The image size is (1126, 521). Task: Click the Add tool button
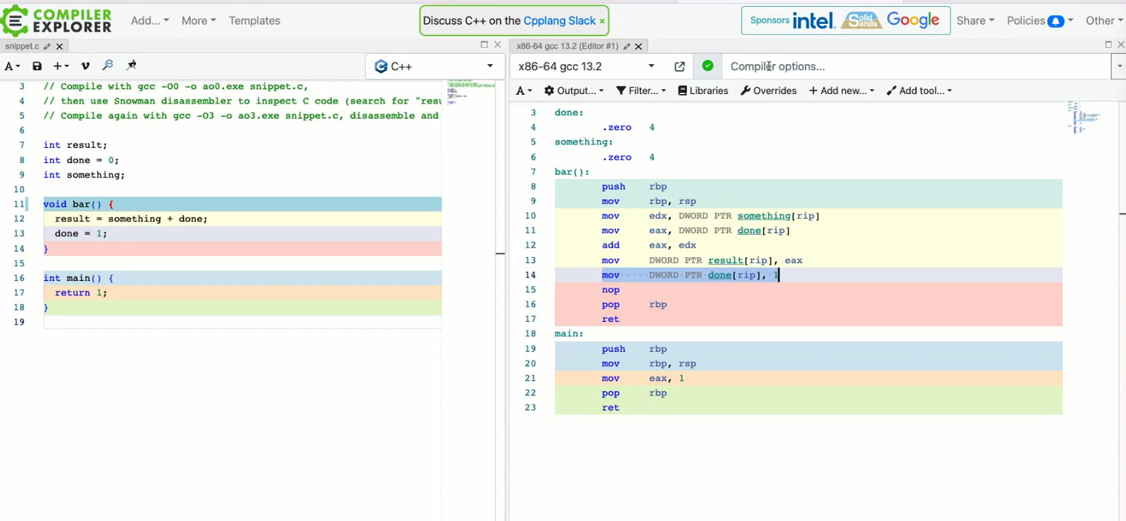(919, 91)
